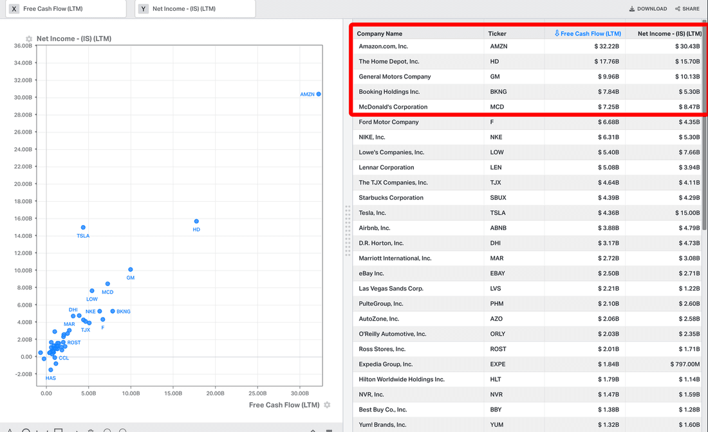This screenshot has width=708, height=432.
Task: Select the PulteGroup, Inc. row
Action: (527, 304)
